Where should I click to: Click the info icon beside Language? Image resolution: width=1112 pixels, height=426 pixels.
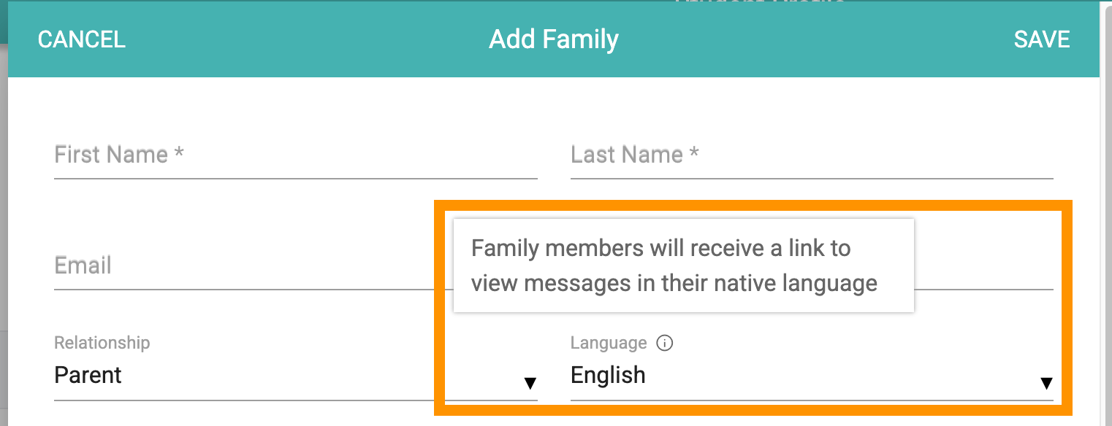tap(664, 343)
